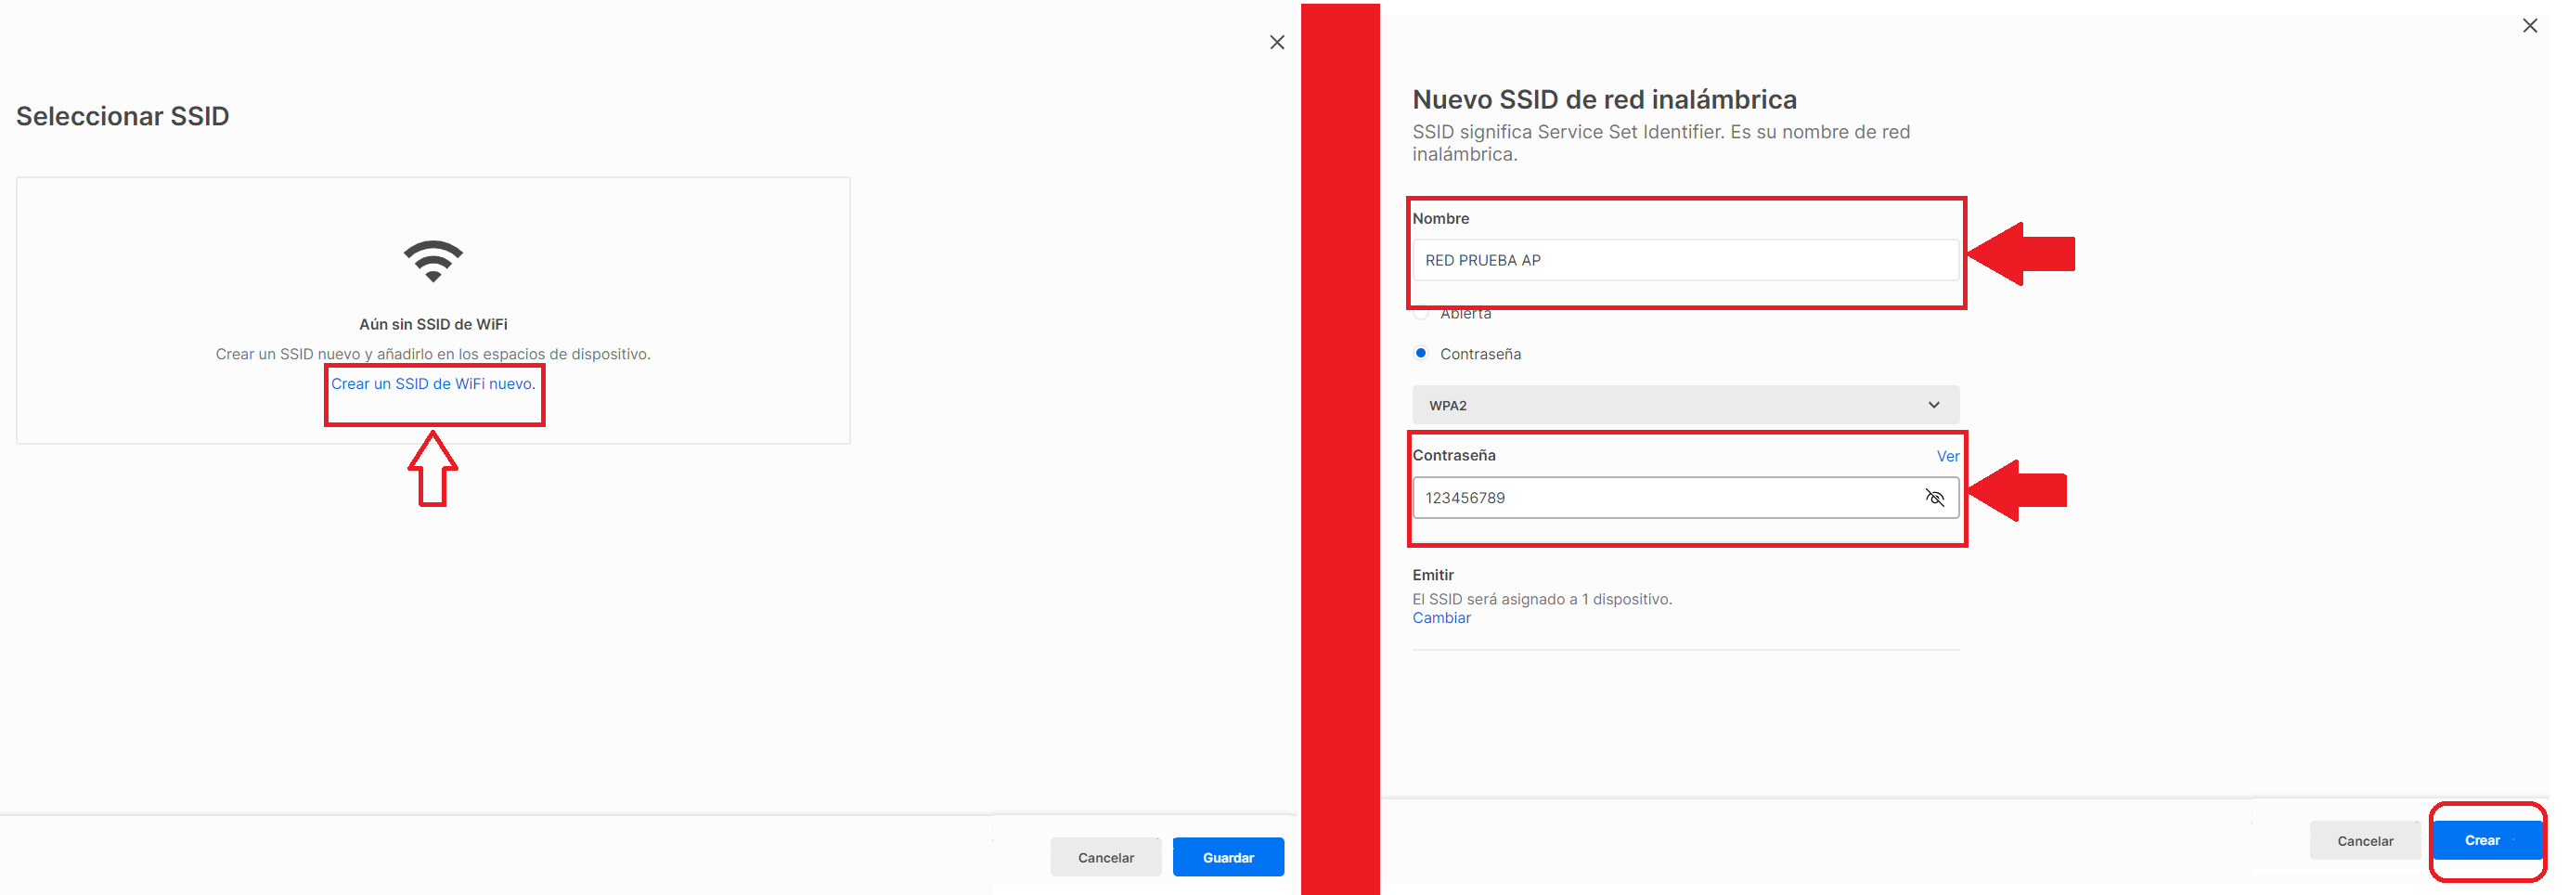Select the Contraseña radio button
Viewport: 2569px width, 895px height.
1421,353
